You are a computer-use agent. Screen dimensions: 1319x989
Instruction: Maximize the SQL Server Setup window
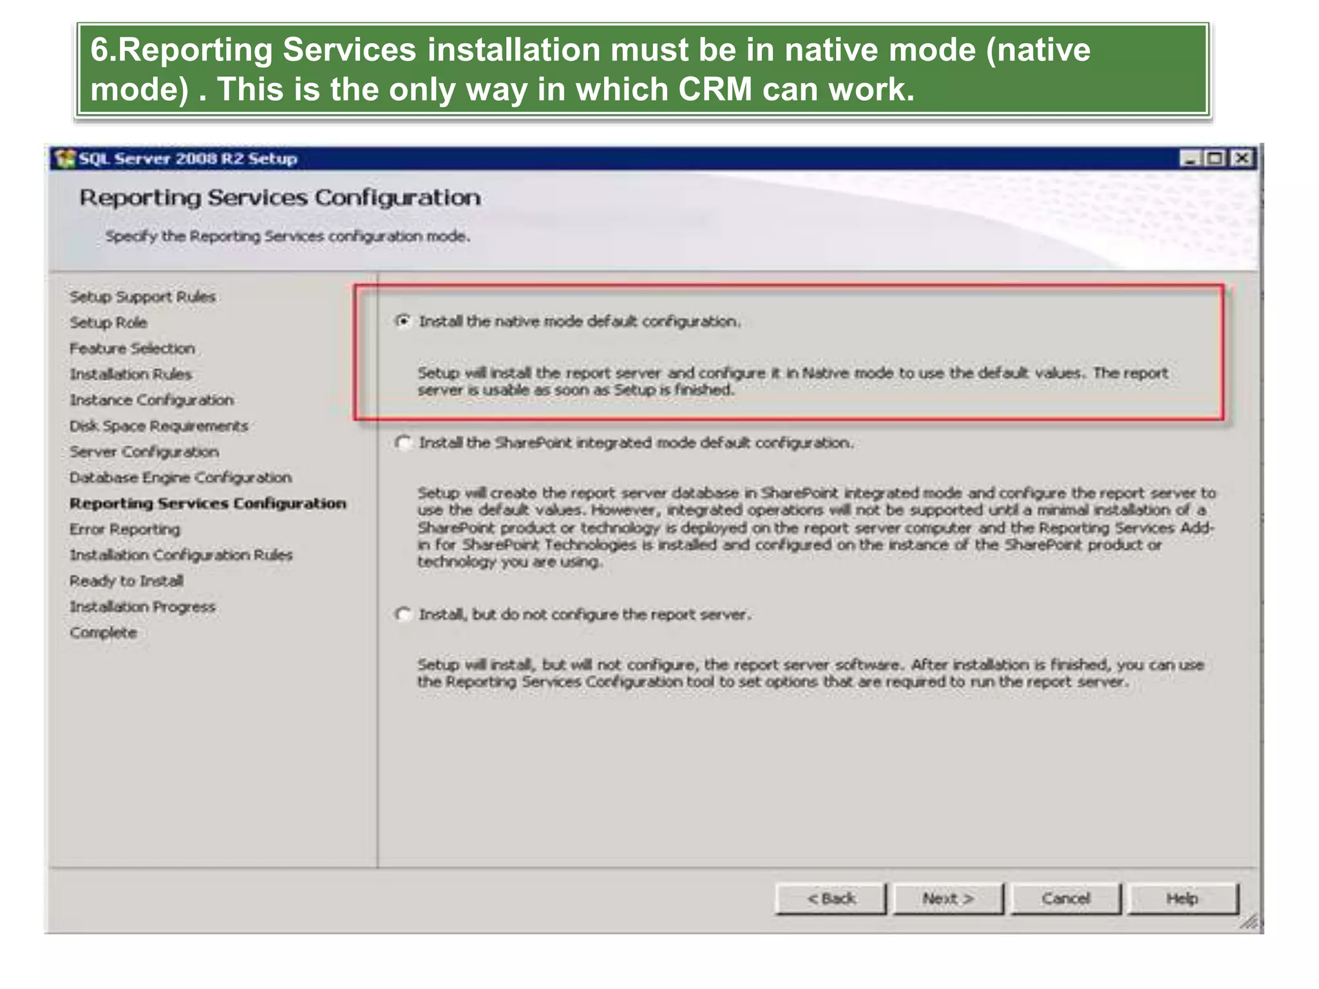coord(1215,158)
